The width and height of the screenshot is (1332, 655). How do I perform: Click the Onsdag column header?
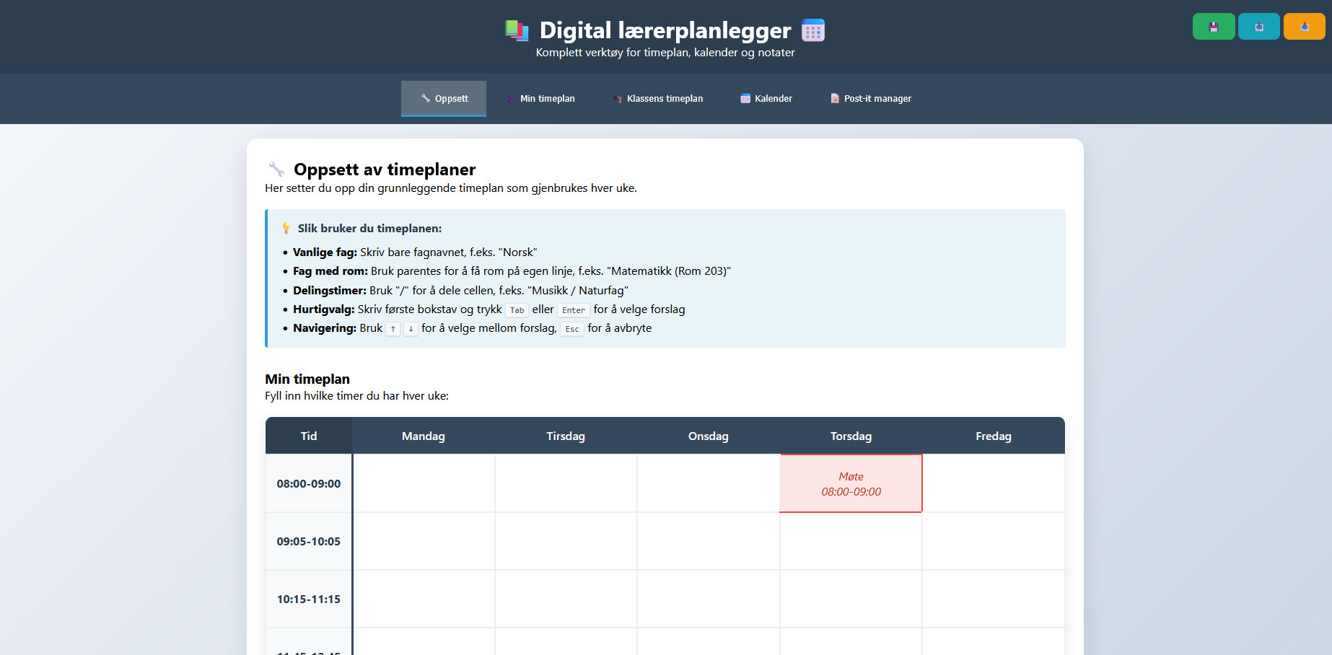(x=709, y=436)
